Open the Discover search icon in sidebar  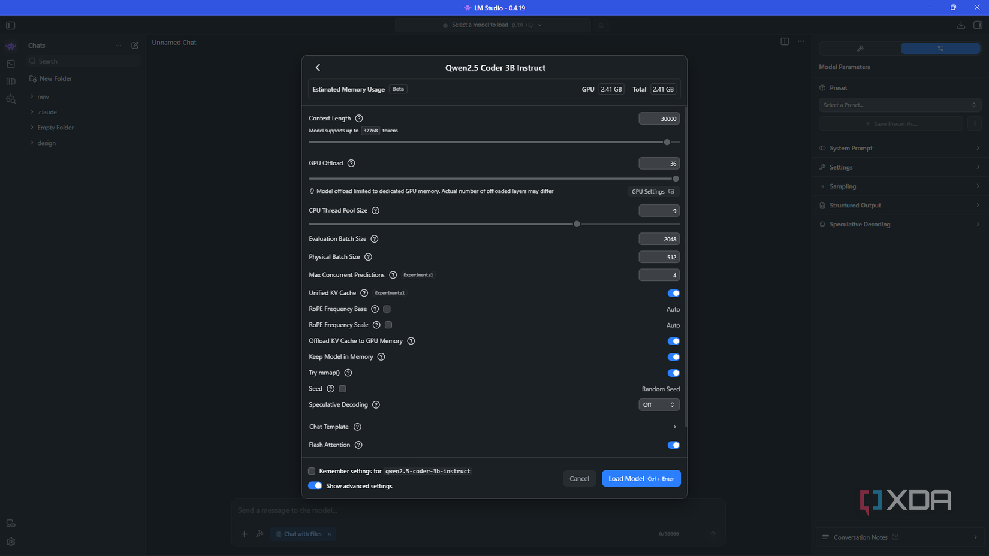point(11,99)
